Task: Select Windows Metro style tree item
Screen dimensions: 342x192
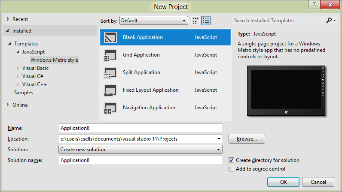Action: [54, 60]
